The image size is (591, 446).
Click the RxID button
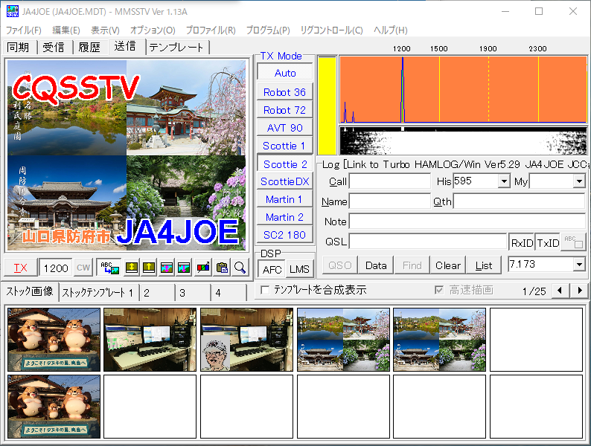pos(522,243)
